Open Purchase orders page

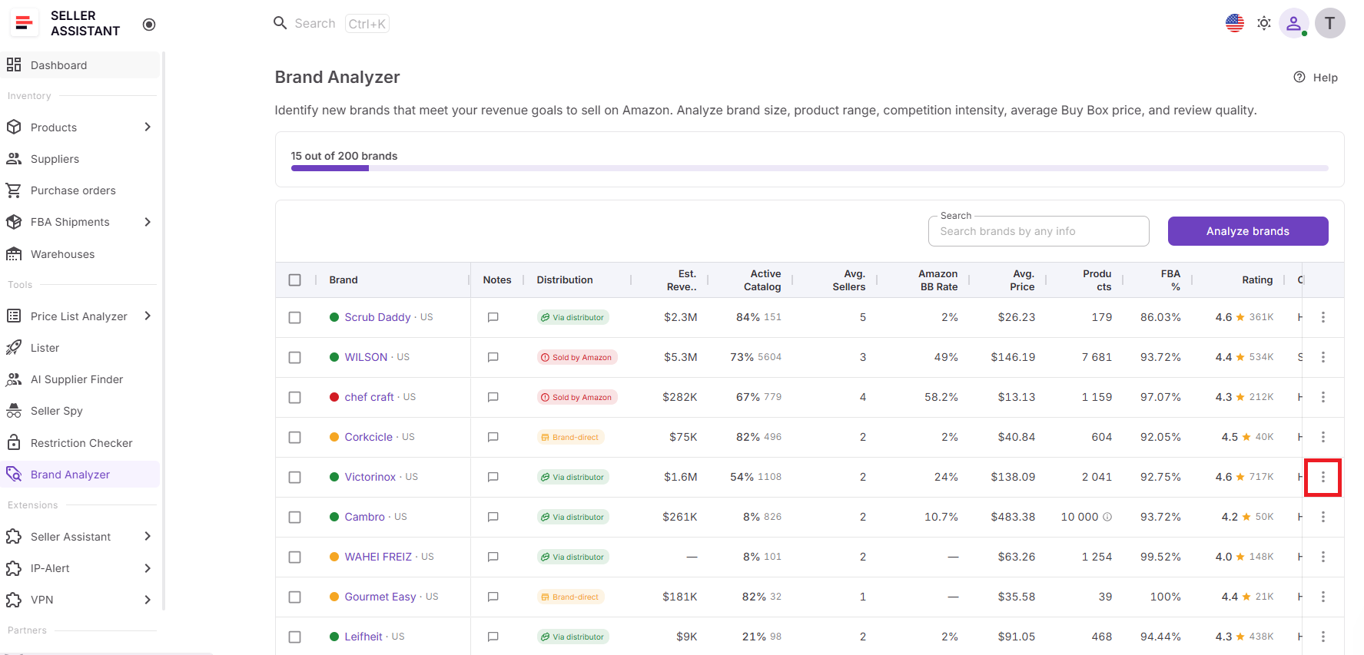[80, 190]
